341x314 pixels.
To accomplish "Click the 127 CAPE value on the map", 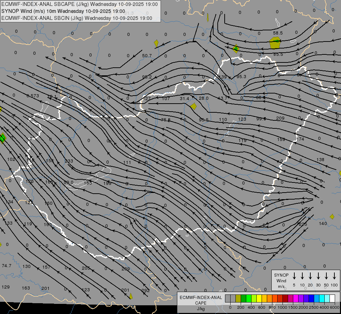I will (x=147, y=98).
